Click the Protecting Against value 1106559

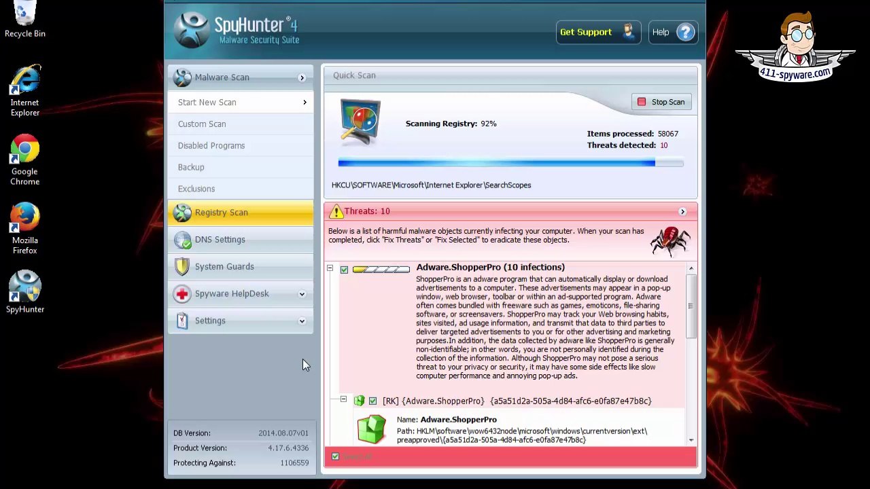coord(294,463)
